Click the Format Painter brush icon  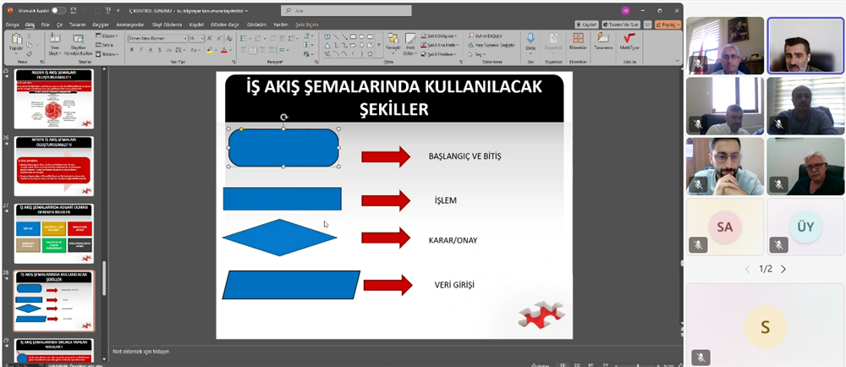pos(29,54)
